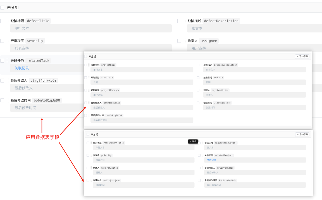Open the 列表选择 field under 严重程度

point(91,48)
